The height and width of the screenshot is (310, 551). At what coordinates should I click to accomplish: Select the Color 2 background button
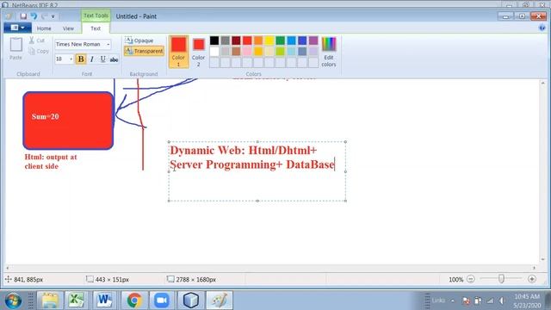(199, 52)
